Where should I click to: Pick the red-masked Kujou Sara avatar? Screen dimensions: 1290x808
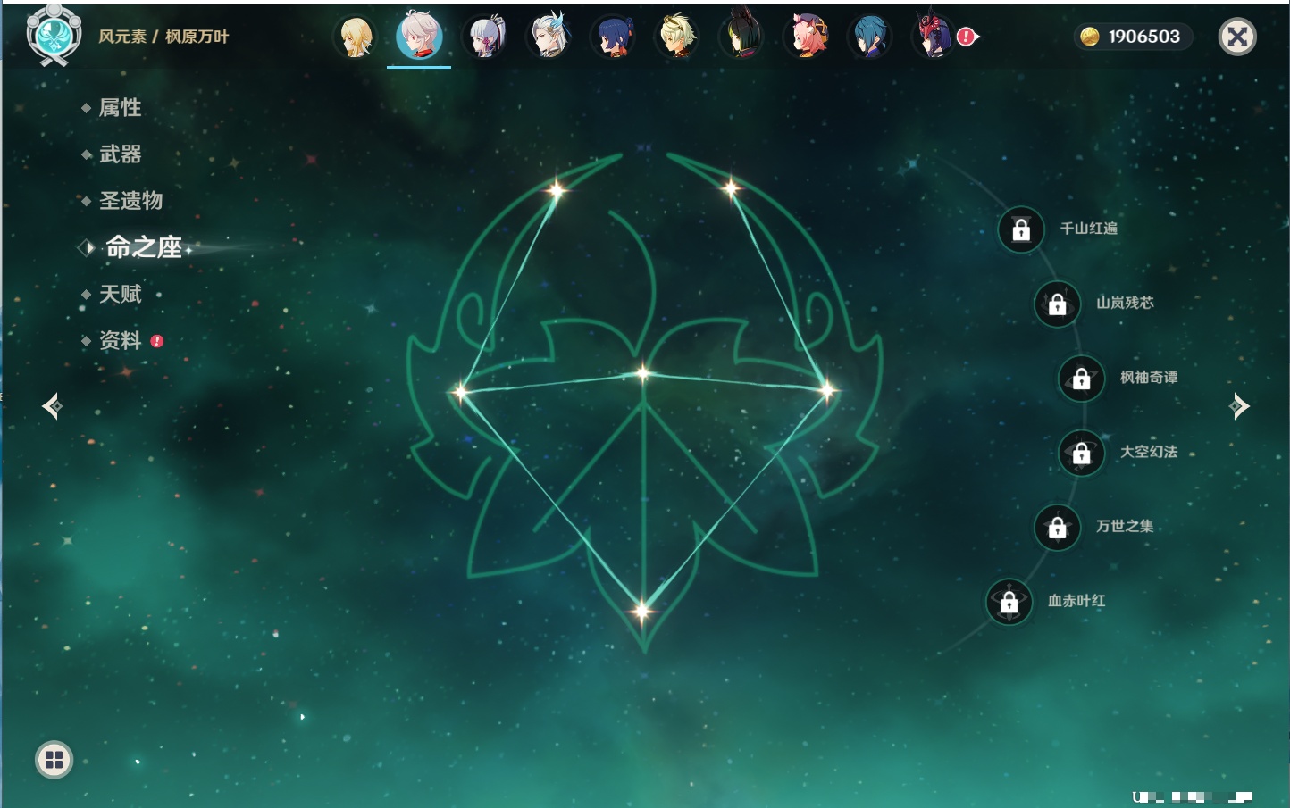[934, 36]
